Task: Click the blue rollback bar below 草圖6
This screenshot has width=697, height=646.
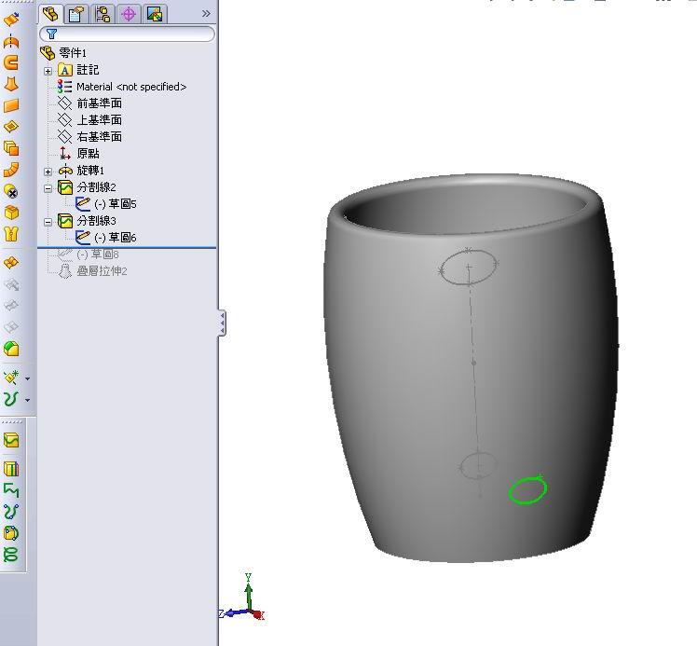Action: pyautogui.click(x=127, y=247)
